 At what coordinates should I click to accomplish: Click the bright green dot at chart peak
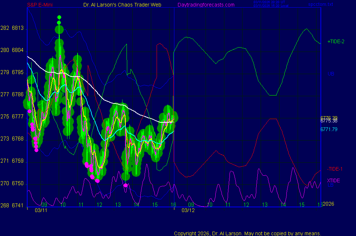59,17
